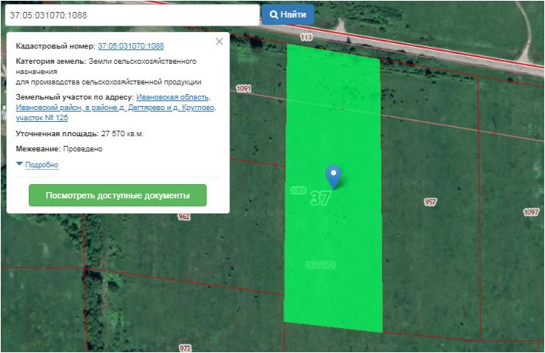The width and height of the screenshot is (545, 353).
Task: Click the magnifier icon on the Найти button
Action: click(274, 14)
